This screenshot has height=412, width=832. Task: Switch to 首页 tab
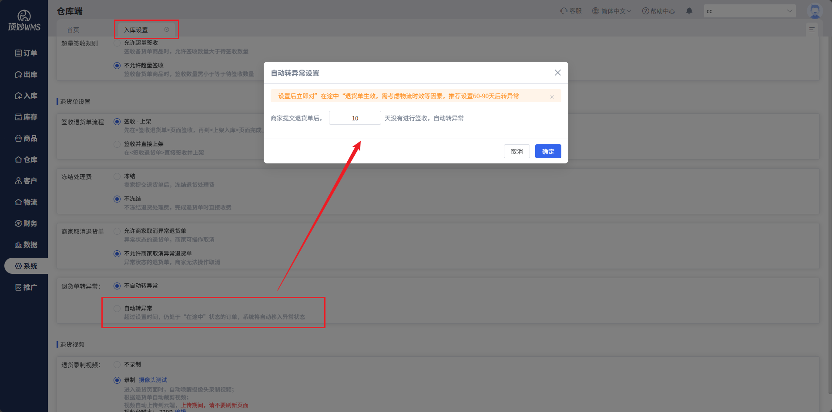pyautogui.click(x=73, y=30)
